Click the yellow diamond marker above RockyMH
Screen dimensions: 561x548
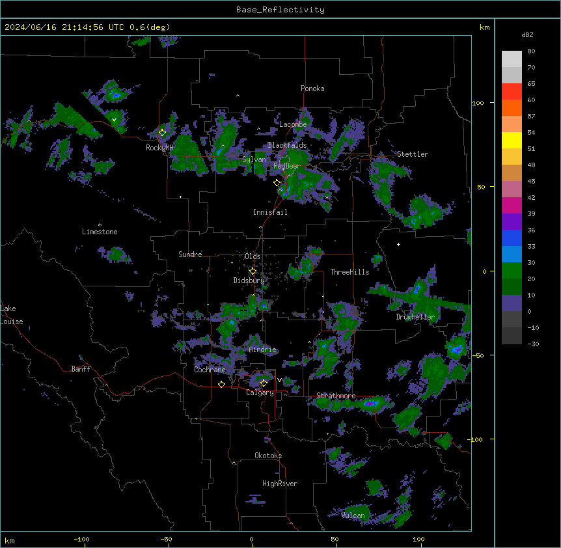tap(163, 133)
